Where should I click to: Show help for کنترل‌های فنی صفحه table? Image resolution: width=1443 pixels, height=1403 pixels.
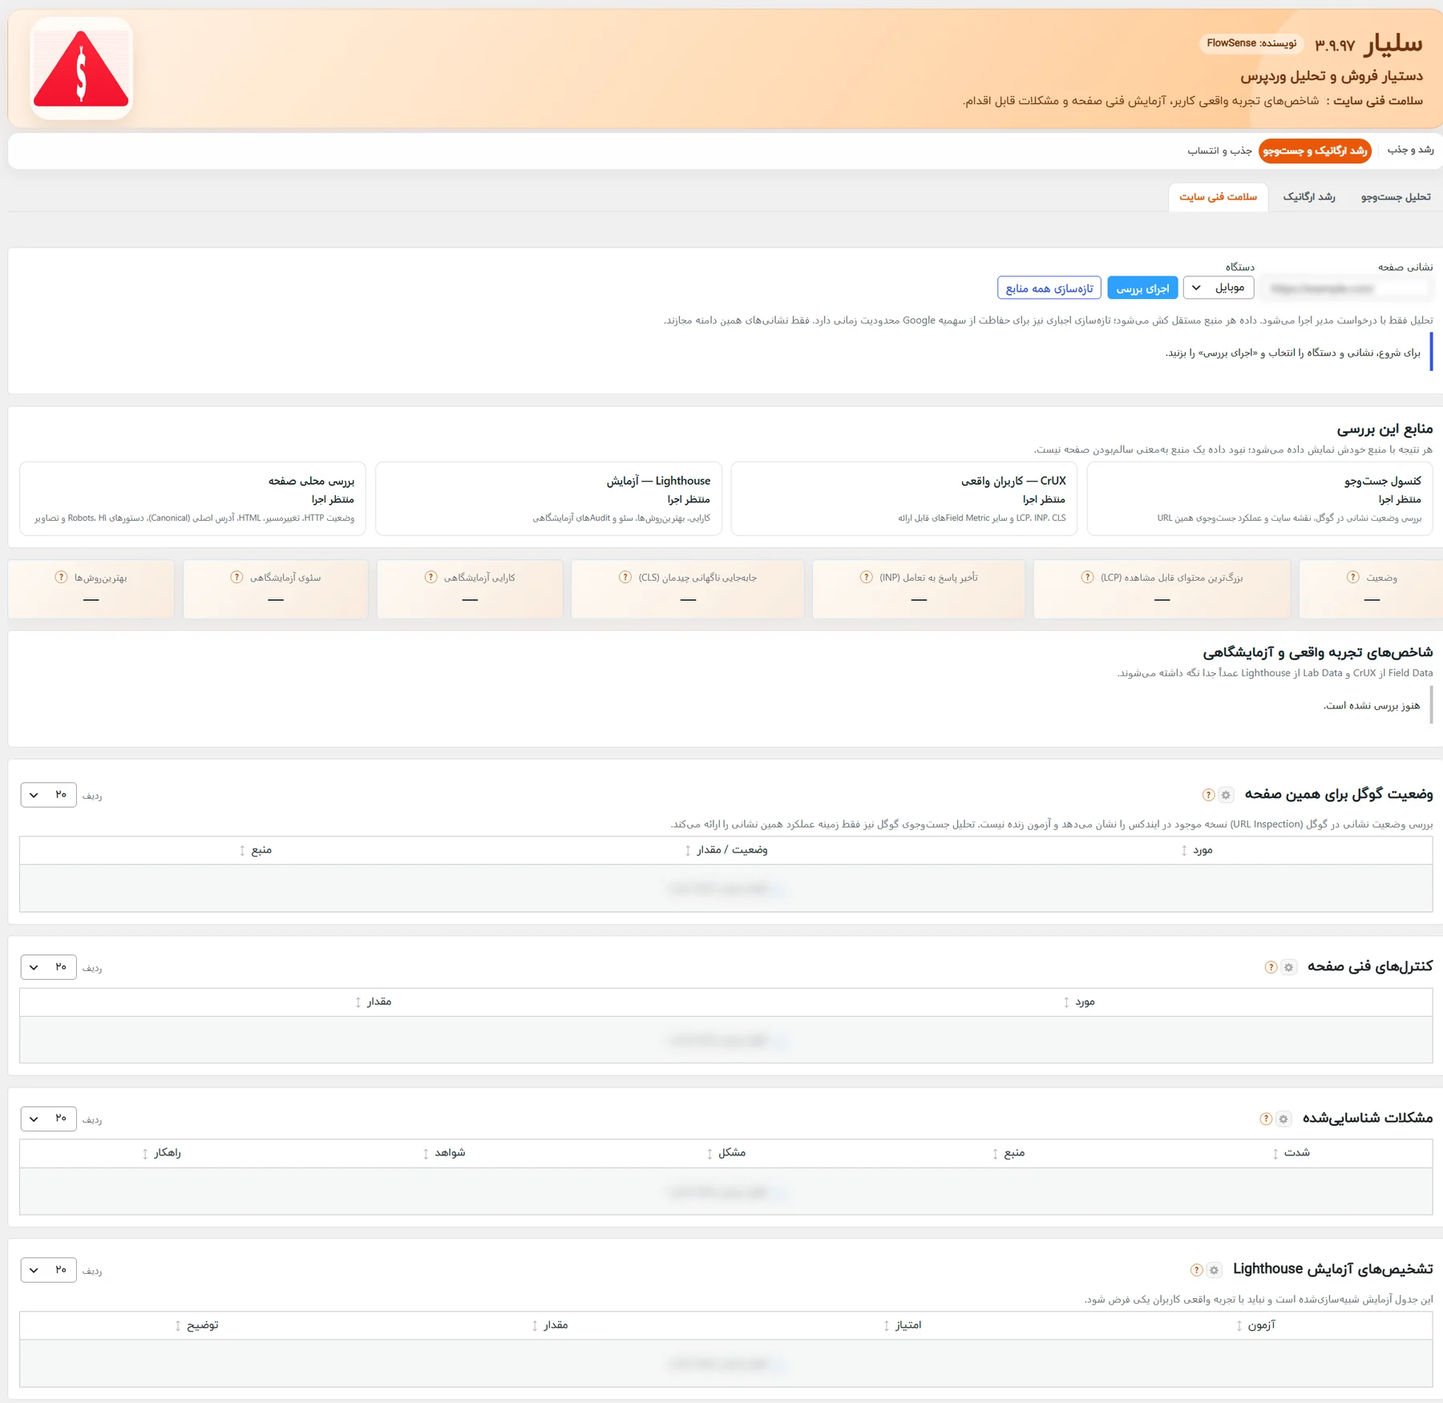(x=1271, y=967)
